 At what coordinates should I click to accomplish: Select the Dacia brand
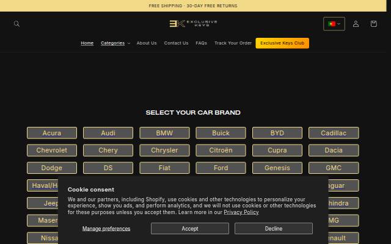pyautogui.click(x=334, y=151)
